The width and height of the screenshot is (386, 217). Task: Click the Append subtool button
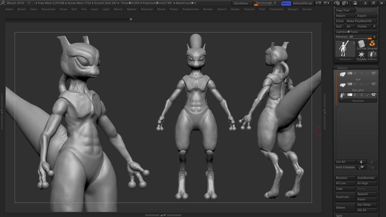(x=367, y=194)
